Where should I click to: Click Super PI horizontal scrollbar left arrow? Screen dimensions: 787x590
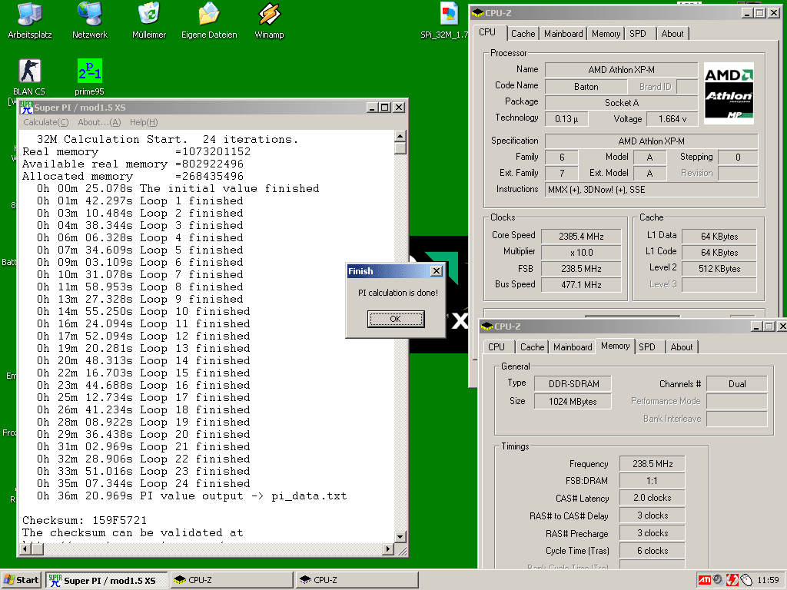tap(26, 549)
